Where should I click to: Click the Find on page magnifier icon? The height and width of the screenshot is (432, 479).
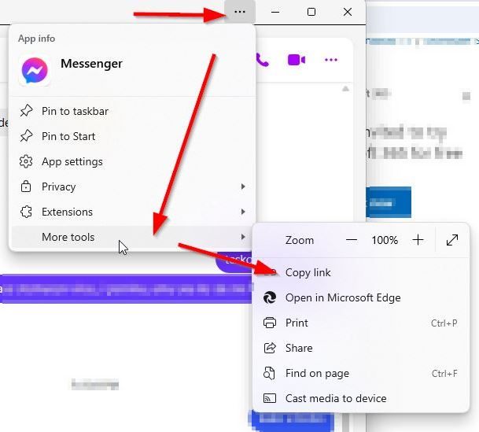tap(269, 373)
